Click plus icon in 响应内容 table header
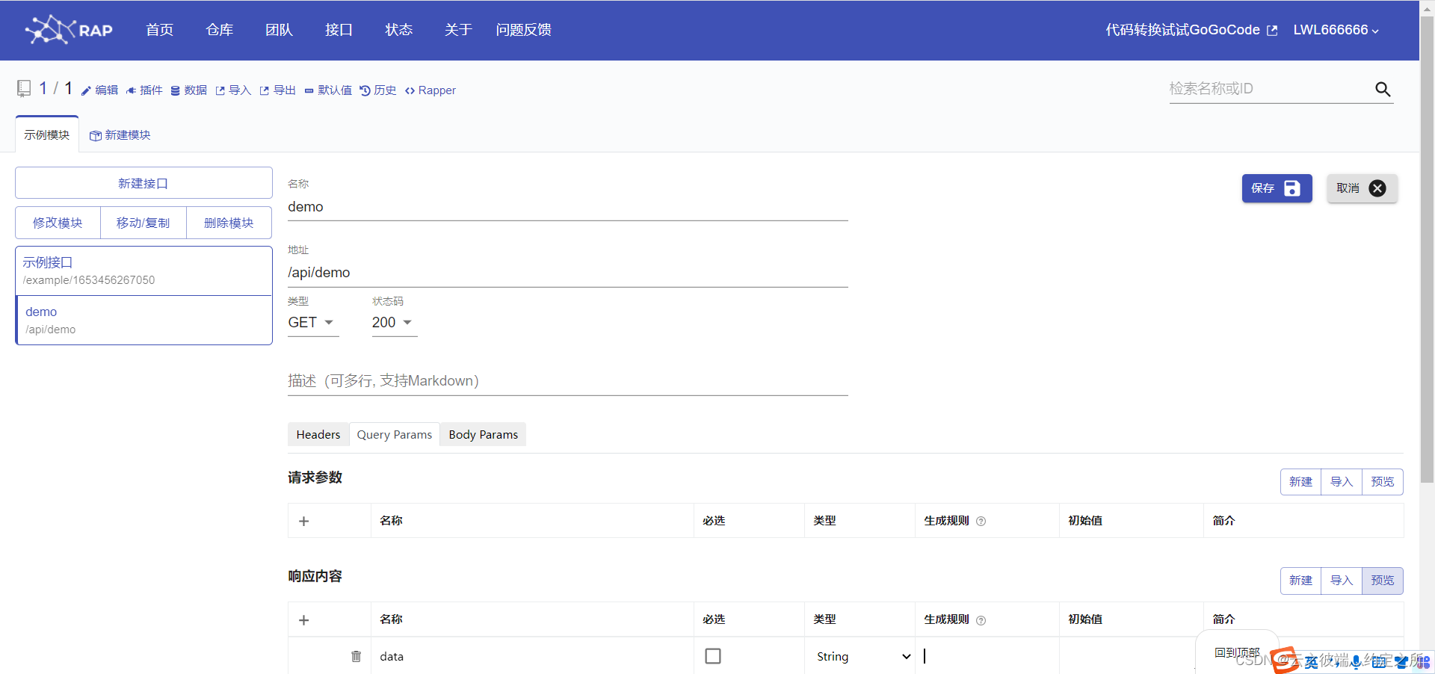Image resolution: width=1435 pixels, height=674 pixels. tap(303, 620)
